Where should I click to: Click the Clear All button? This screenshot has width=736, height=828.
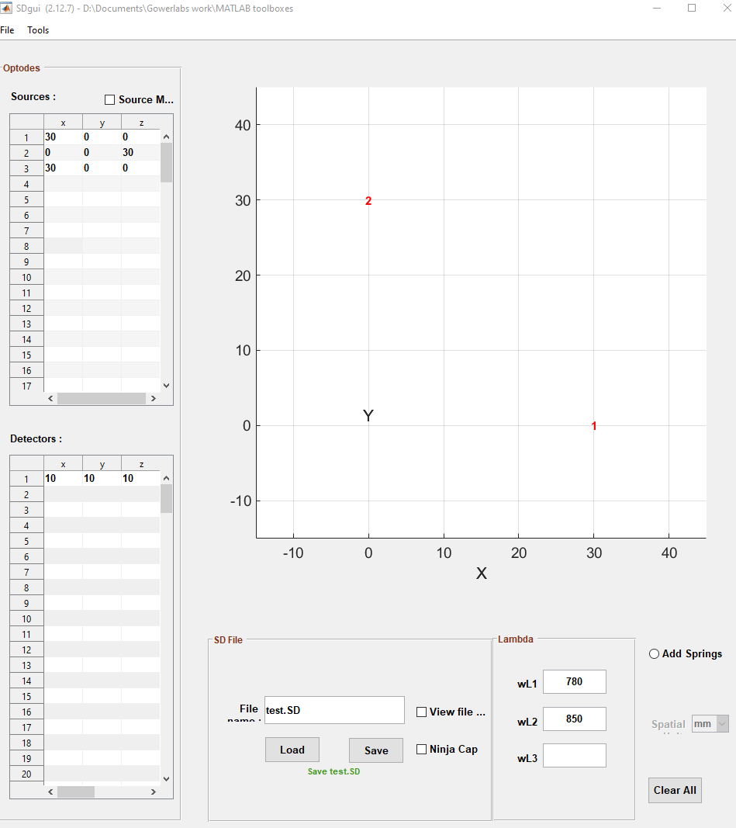(x=675, y=791)
